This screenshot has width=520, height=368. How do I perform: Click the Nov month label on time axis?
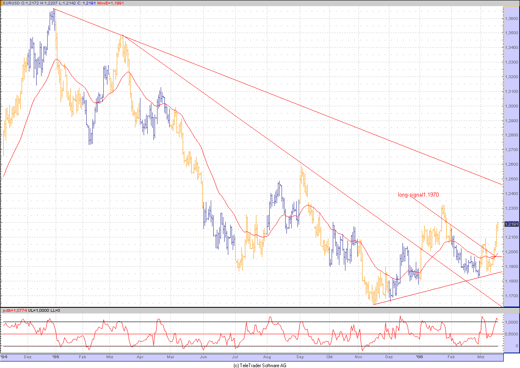pyautogui.click(x=359, y=357)
